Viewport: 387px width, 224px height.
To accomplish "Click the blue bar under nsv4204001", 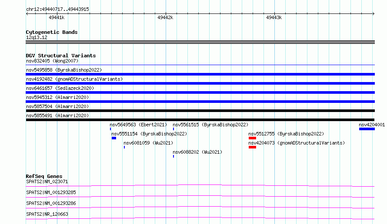I will [367, 129].
